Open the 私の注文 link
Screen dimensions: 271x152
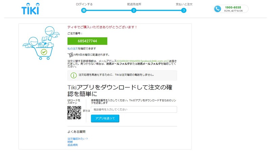click(x=73, y=49)
